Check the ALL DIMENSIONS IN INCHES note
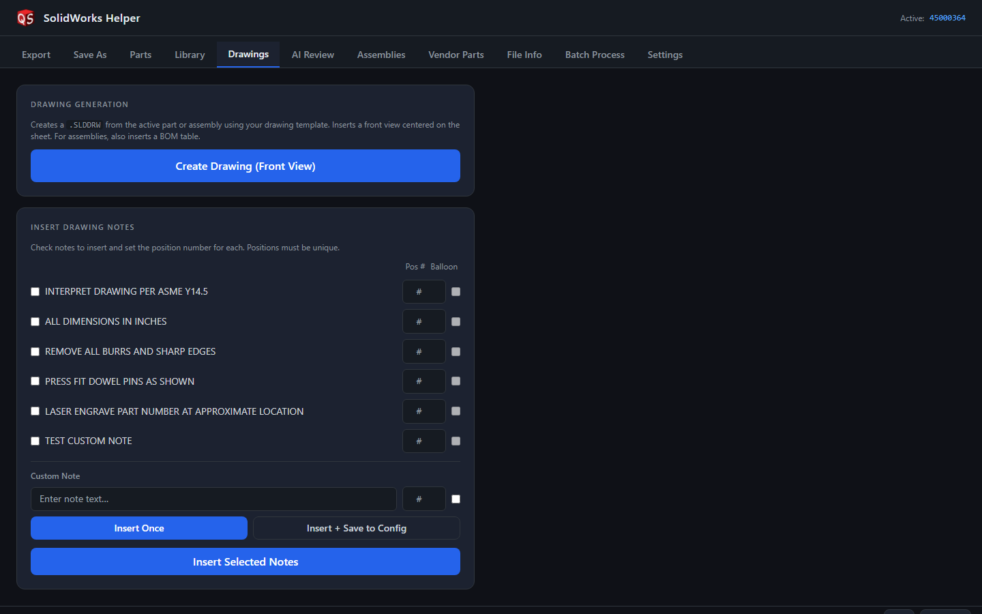The image size is (982, 614). tap(35, 321)
